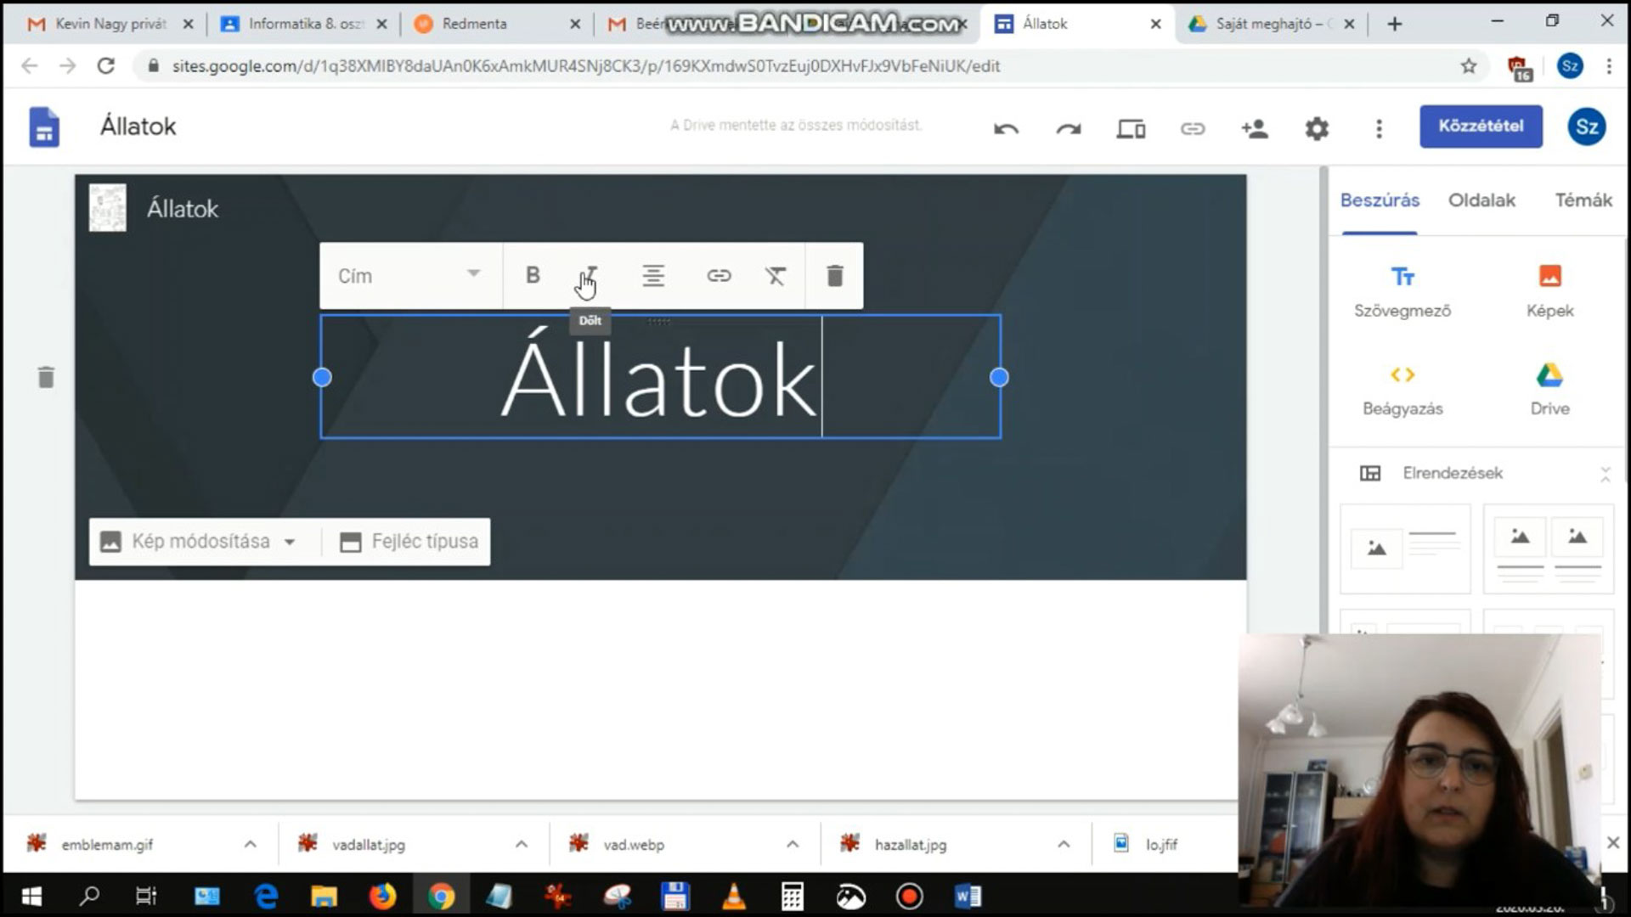1631x917 pixels.
Task: Open Chrome from Windows taskbar
Action: 441,896
